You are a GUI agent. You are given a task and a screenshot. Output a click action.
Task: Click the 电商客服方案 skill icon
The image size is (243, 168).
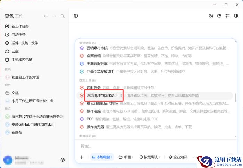[82, 64]
